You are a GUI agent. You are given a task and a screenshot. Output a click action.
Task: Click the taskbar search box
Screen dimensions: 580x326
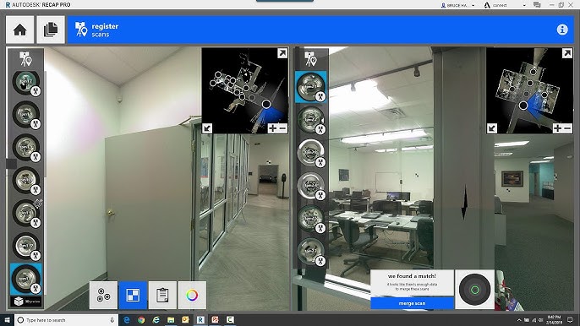coord(67,320)
